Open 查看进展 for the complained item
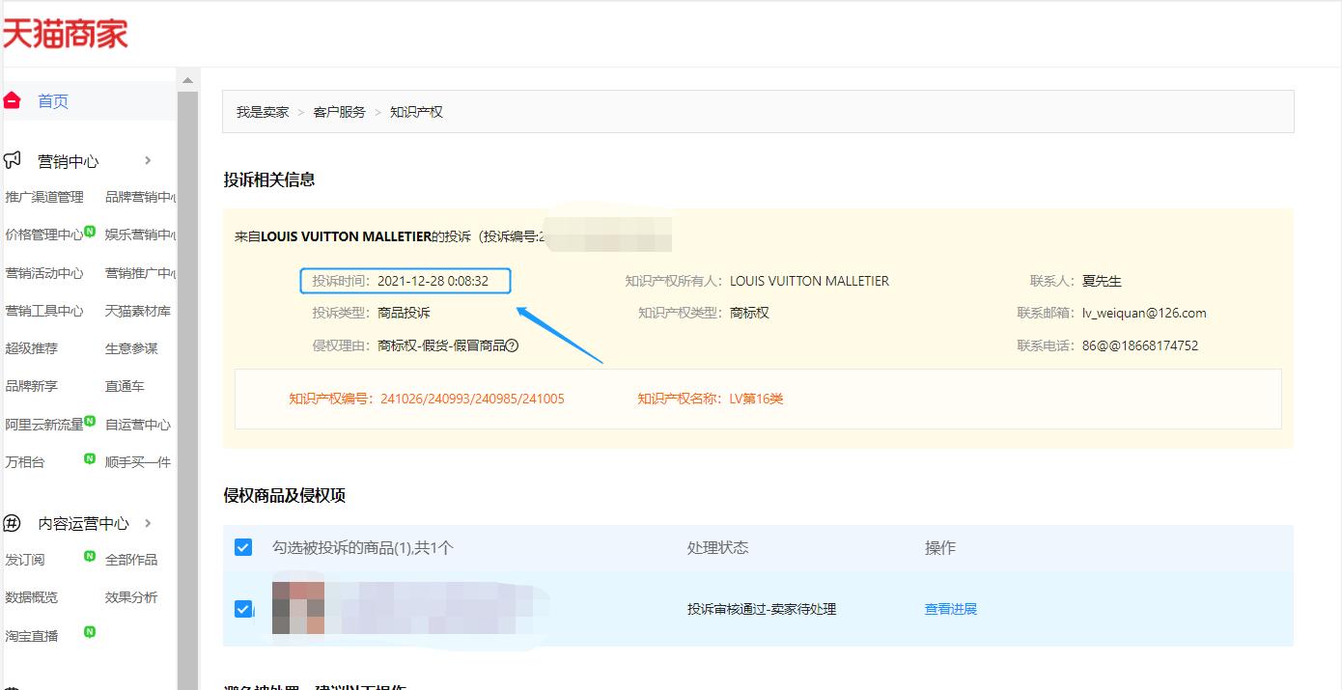This screenshot has width=1342, height=690. (950, 608)
